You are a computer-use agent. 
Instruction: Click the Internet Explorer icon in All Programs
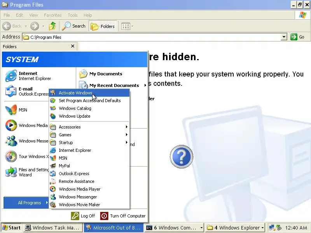click(53, 150)
